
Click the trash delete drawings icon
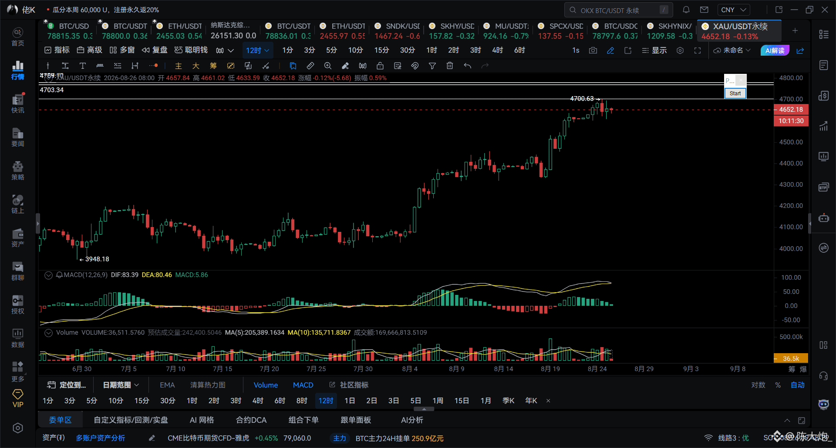(x=450, y=66)
